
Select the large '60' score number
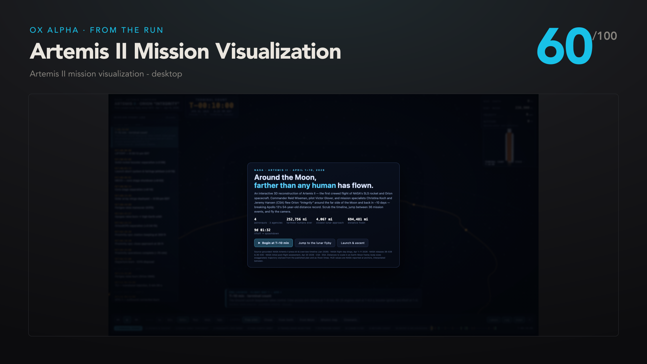564,47
